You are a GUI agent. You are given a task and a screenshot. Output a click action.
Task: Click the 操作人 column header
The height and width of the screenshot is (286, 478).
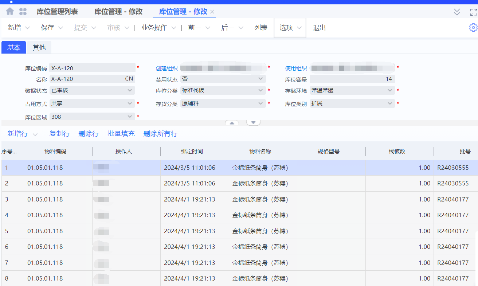[x=124, y=151]
